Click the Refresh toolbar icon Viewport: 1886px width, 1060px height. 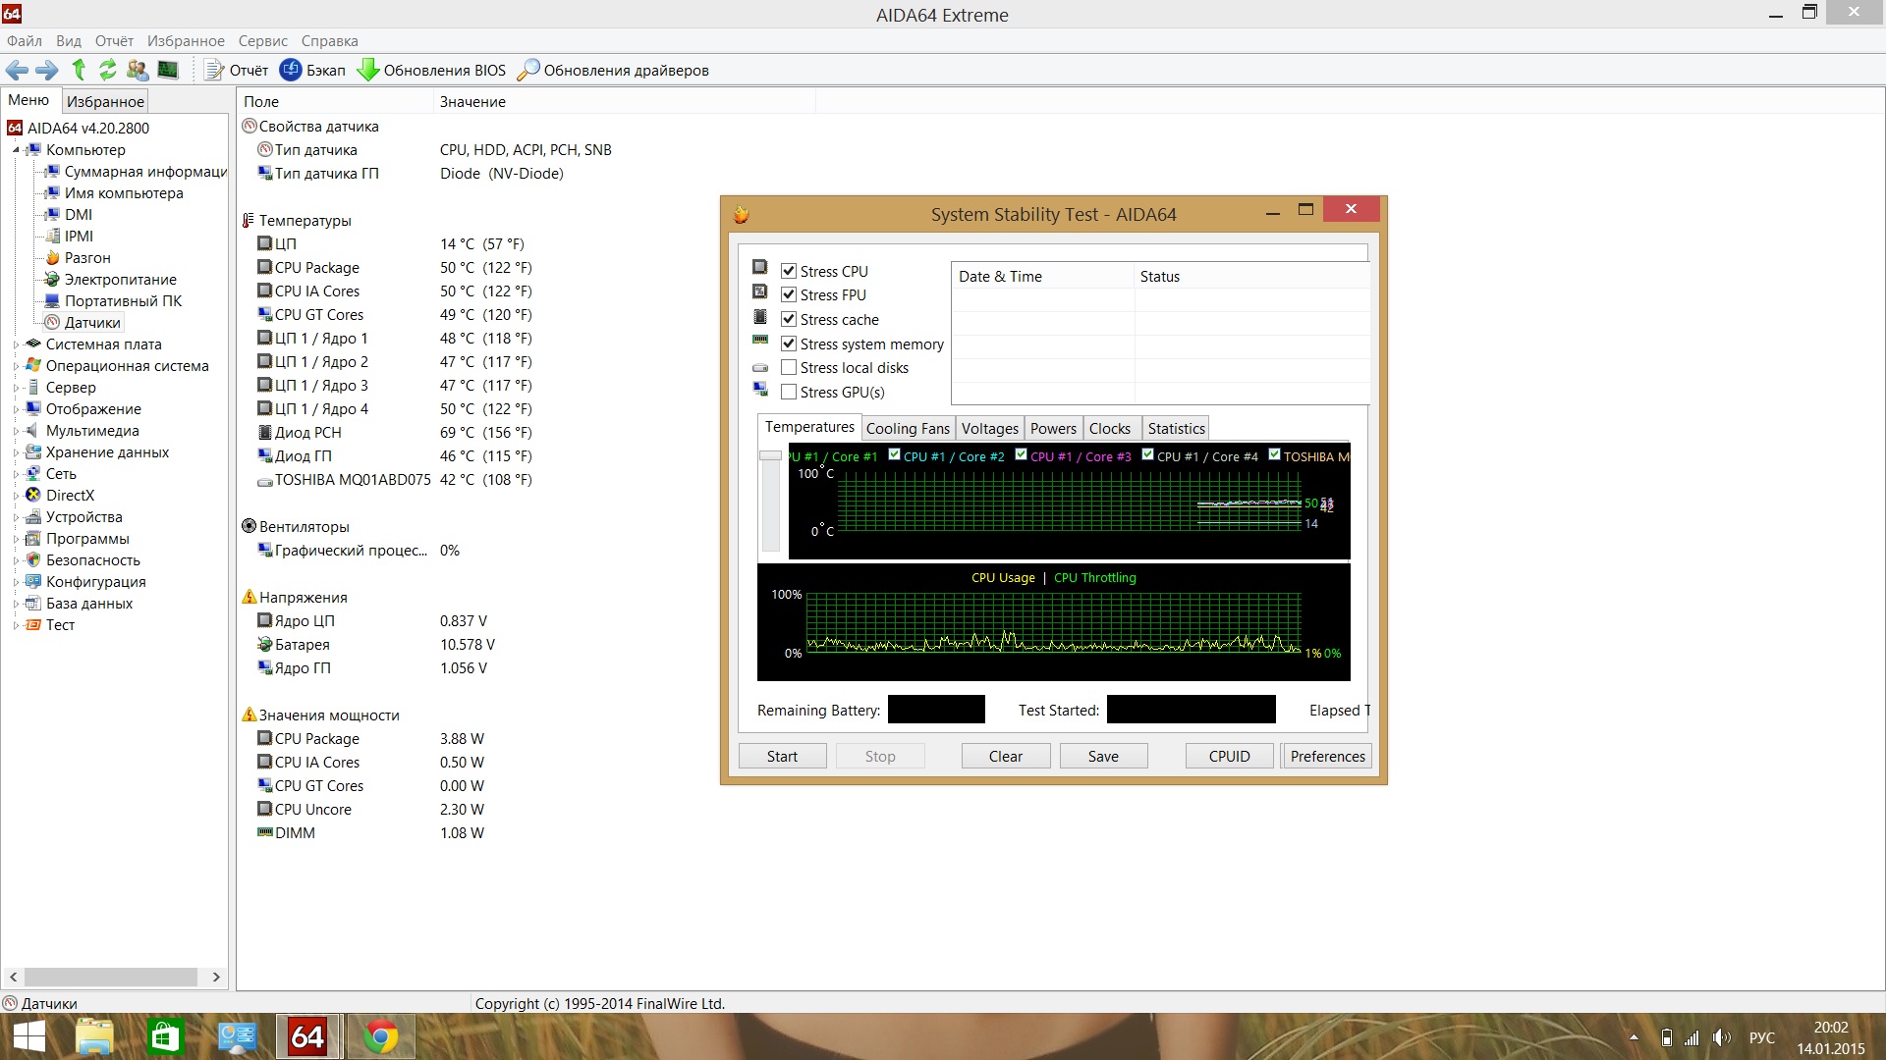coord(108,70)
